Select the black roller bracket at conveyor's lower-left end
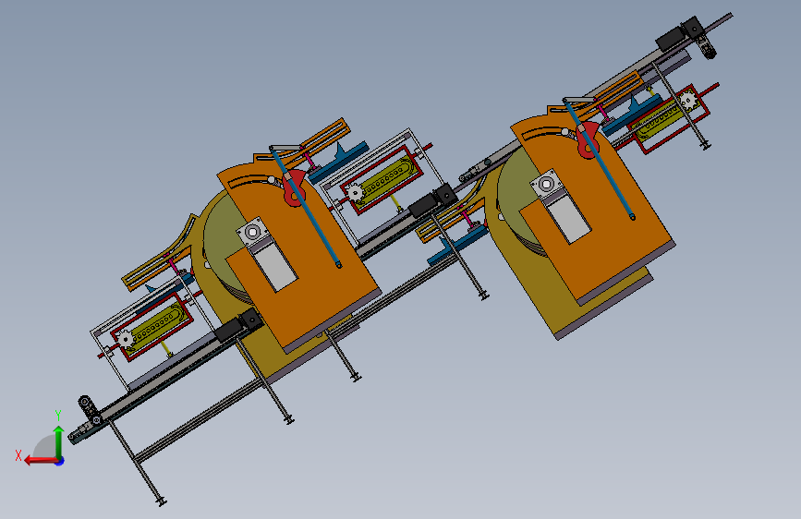801x519 pixels. point(89,410)
